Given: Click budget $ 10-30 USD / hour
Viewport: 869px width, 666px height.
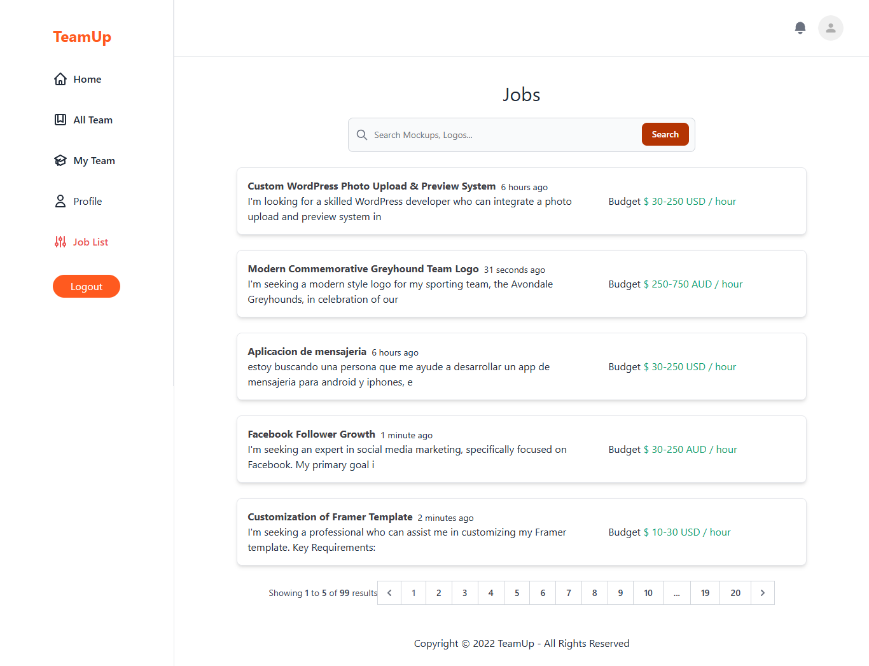Looking at the screenshot, I should pos(687,532).
